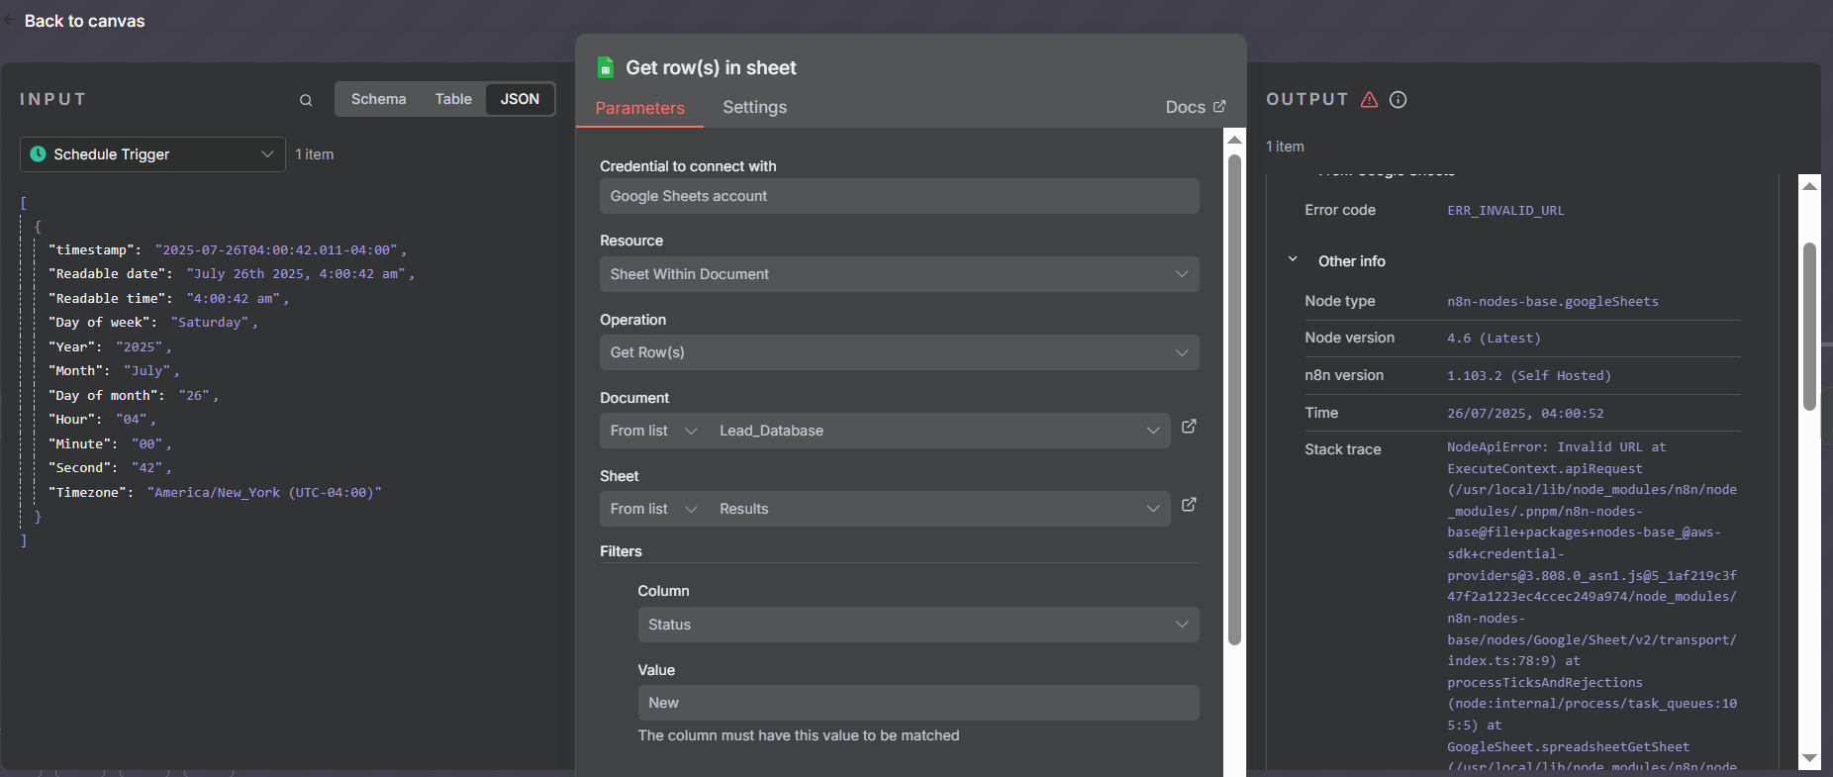Click the Node type label
Screen dimensions: 1833x777
point(1339,301)
